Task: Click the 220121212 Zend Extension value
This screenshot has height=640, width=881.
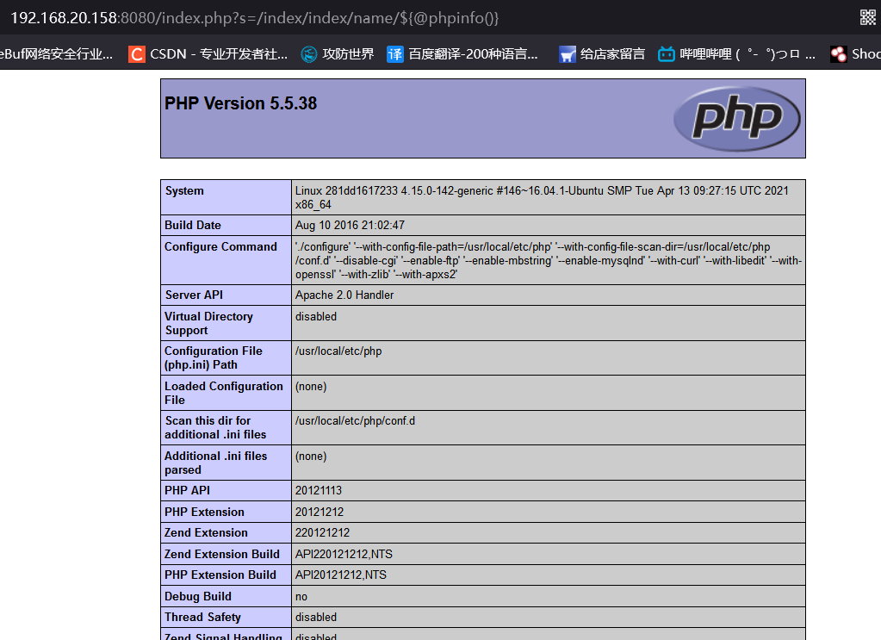Action: [x=322, y=532]
